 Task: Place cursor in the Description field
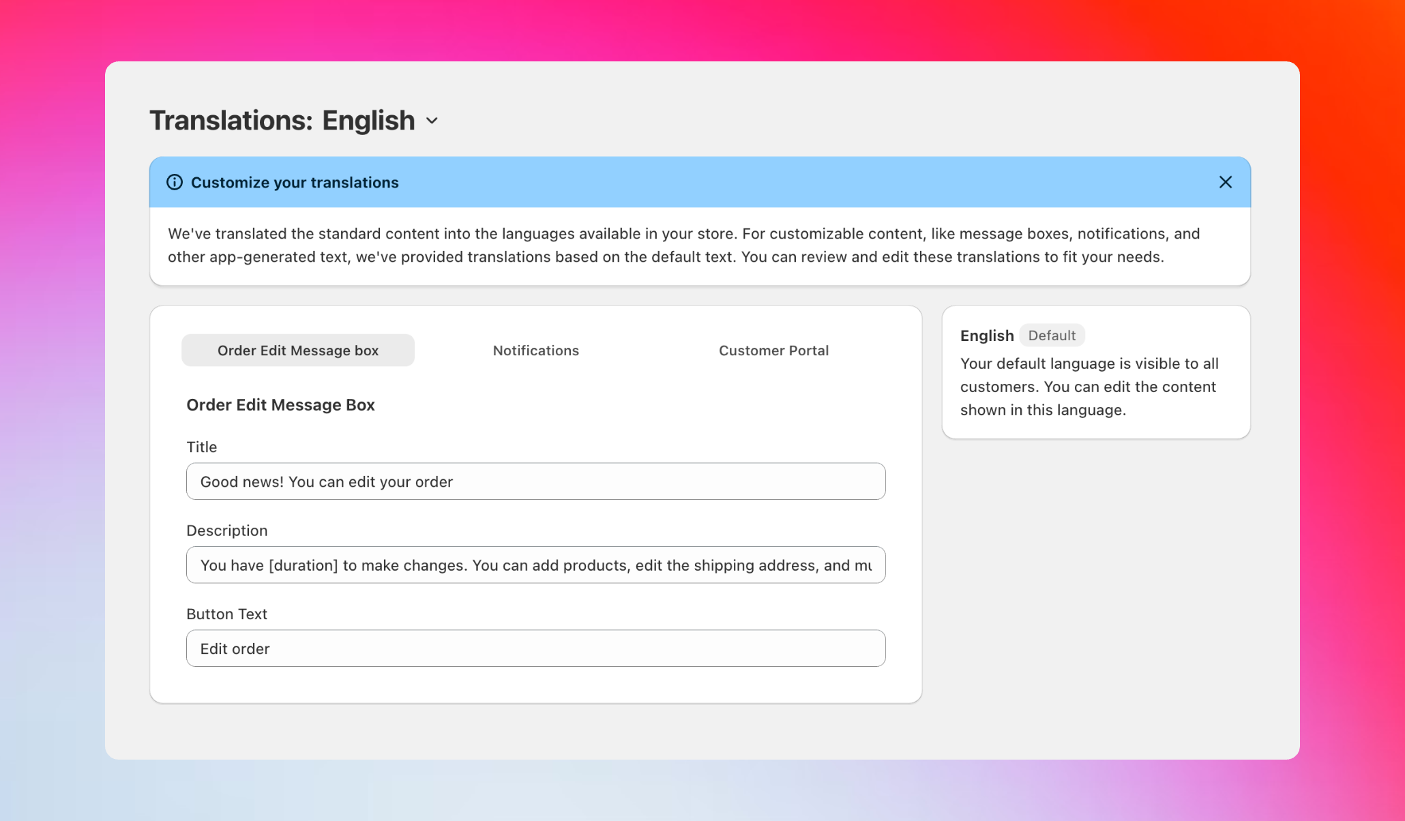[535, 565]
